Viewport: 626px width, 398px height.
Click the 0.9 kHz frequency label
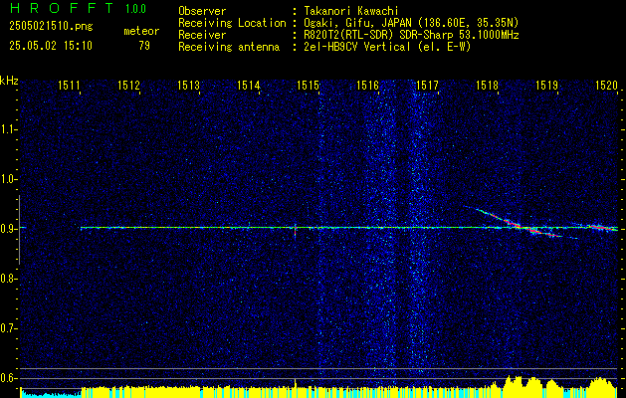[7, 229]
